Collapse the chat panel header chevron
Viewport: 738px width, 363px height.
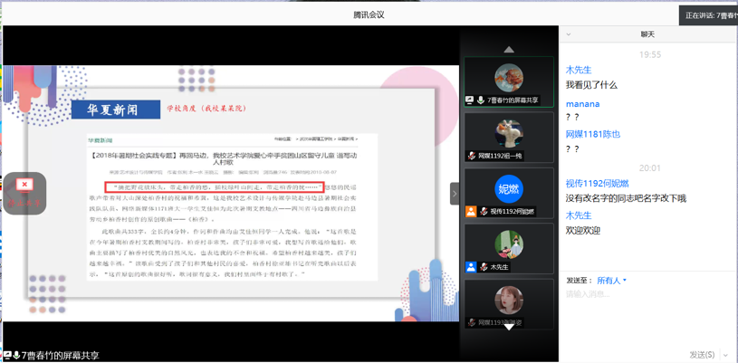tap(569, 34)
